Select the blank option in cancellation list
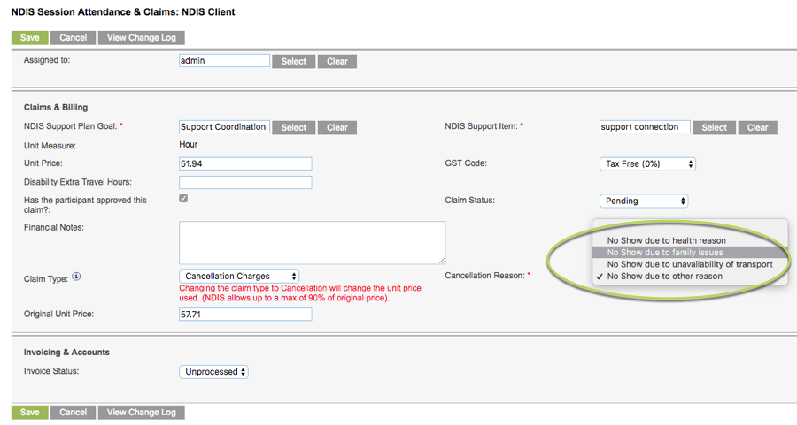Viewport: 797px width, 425px height. click(x=690, y=228)
